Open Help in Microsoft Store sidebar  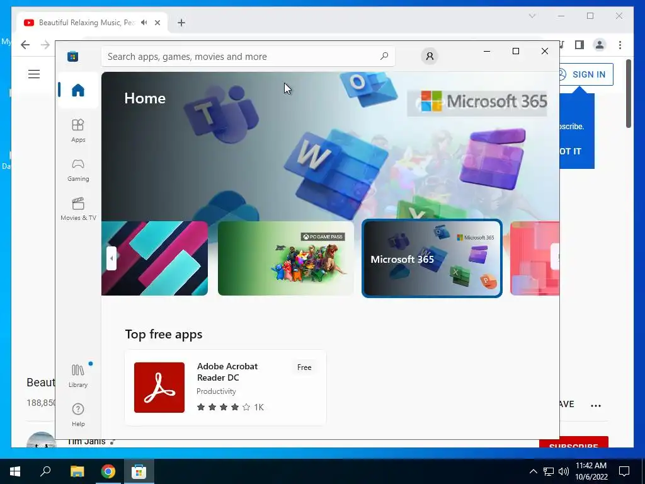pos(78,415)
